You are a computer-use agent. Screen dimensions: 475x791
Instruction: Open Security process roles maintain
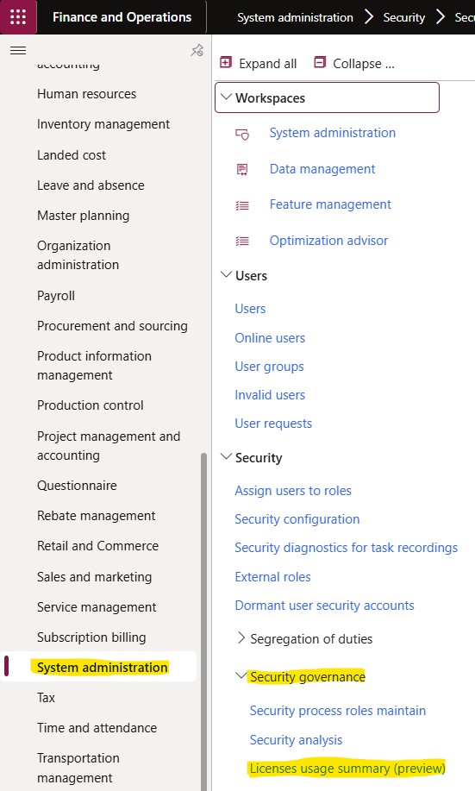tap(338, 711)
